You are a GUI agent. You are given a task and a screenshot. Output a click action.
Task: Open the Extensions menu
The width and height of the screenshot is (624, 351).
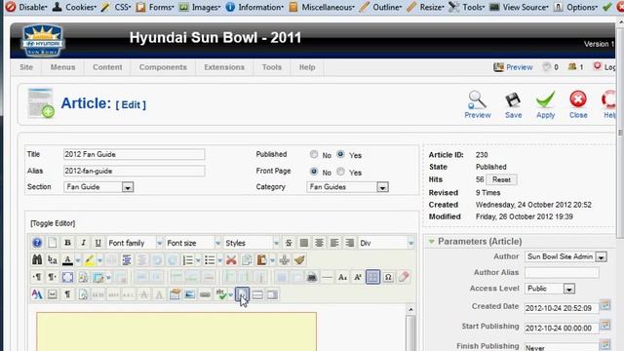[224, 67]
